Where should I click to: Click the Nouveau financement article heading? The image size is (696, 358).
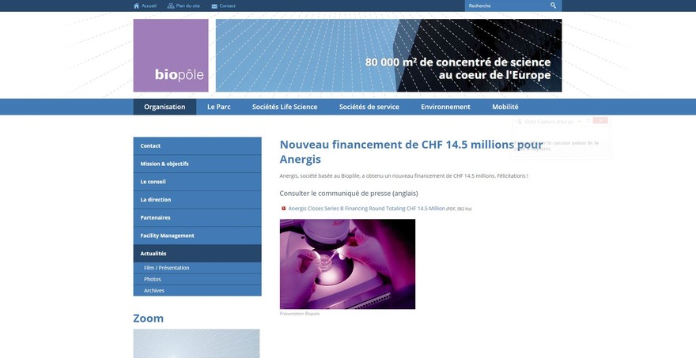[x=411, y=152]
